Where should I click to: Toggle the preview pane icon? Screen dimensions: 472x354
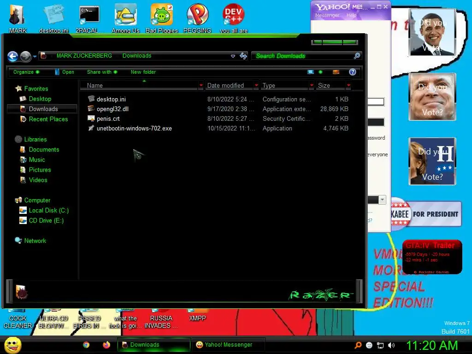pos(336,72)
